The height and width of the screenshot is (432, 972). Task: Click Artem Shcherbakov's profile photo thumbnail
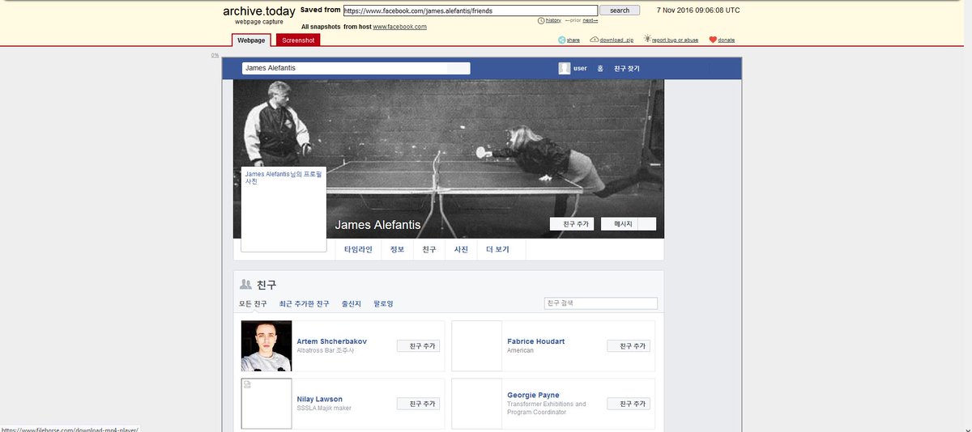pos(266,346)
